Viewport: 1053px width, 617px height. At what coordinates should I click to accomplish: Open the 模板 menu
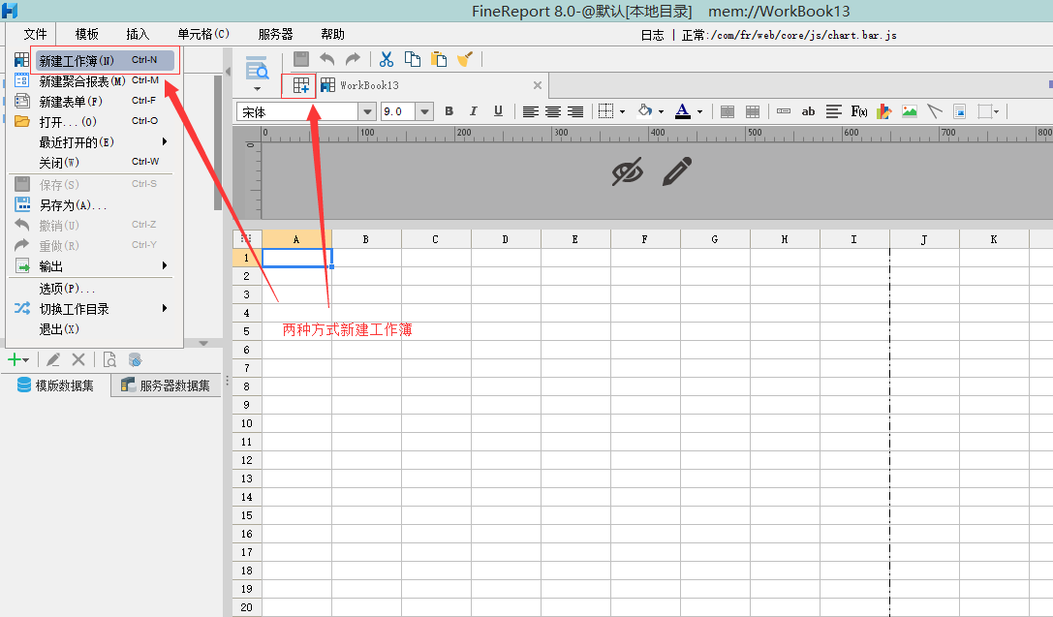point(86,34)
